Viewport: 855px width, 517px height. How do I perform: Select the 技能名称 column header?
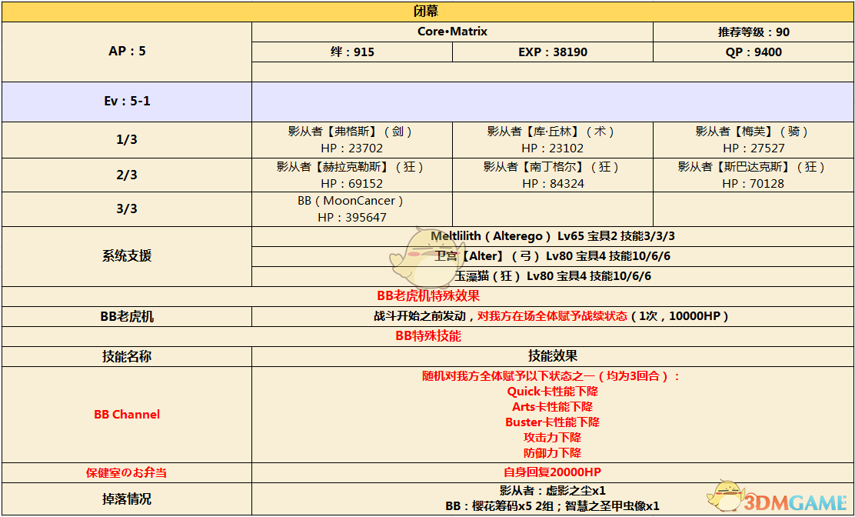[x=127, y=357]
